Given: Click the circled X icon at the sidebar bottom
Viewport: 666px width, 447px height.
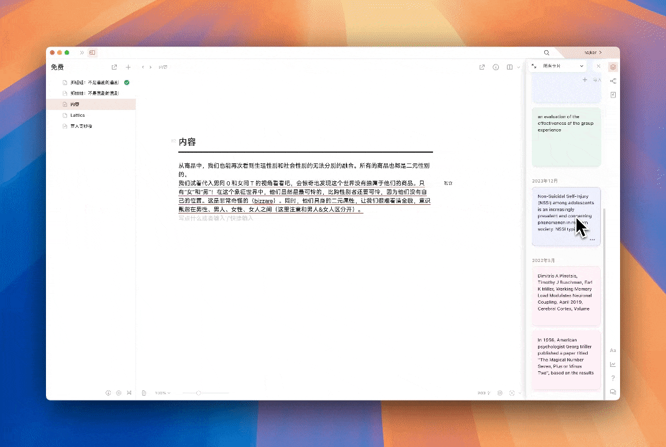Looking at the screenshot, I should 119,393.
